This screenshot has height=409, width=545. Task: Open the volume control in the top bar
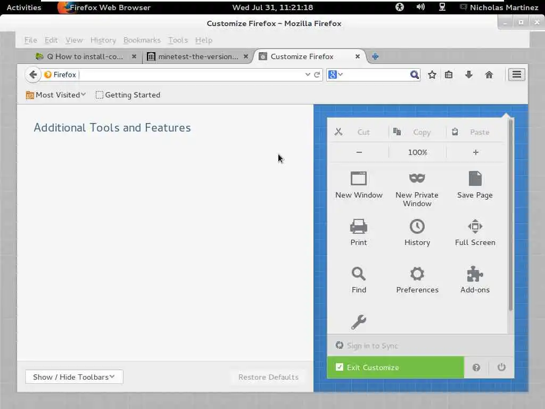click(420, 7)
